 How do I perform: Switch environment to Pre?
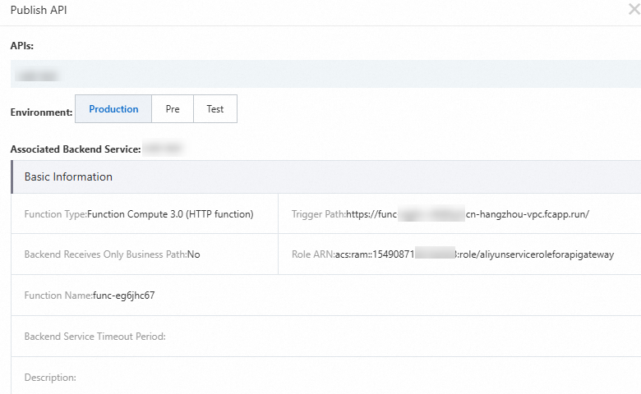(x=173, y=109)
